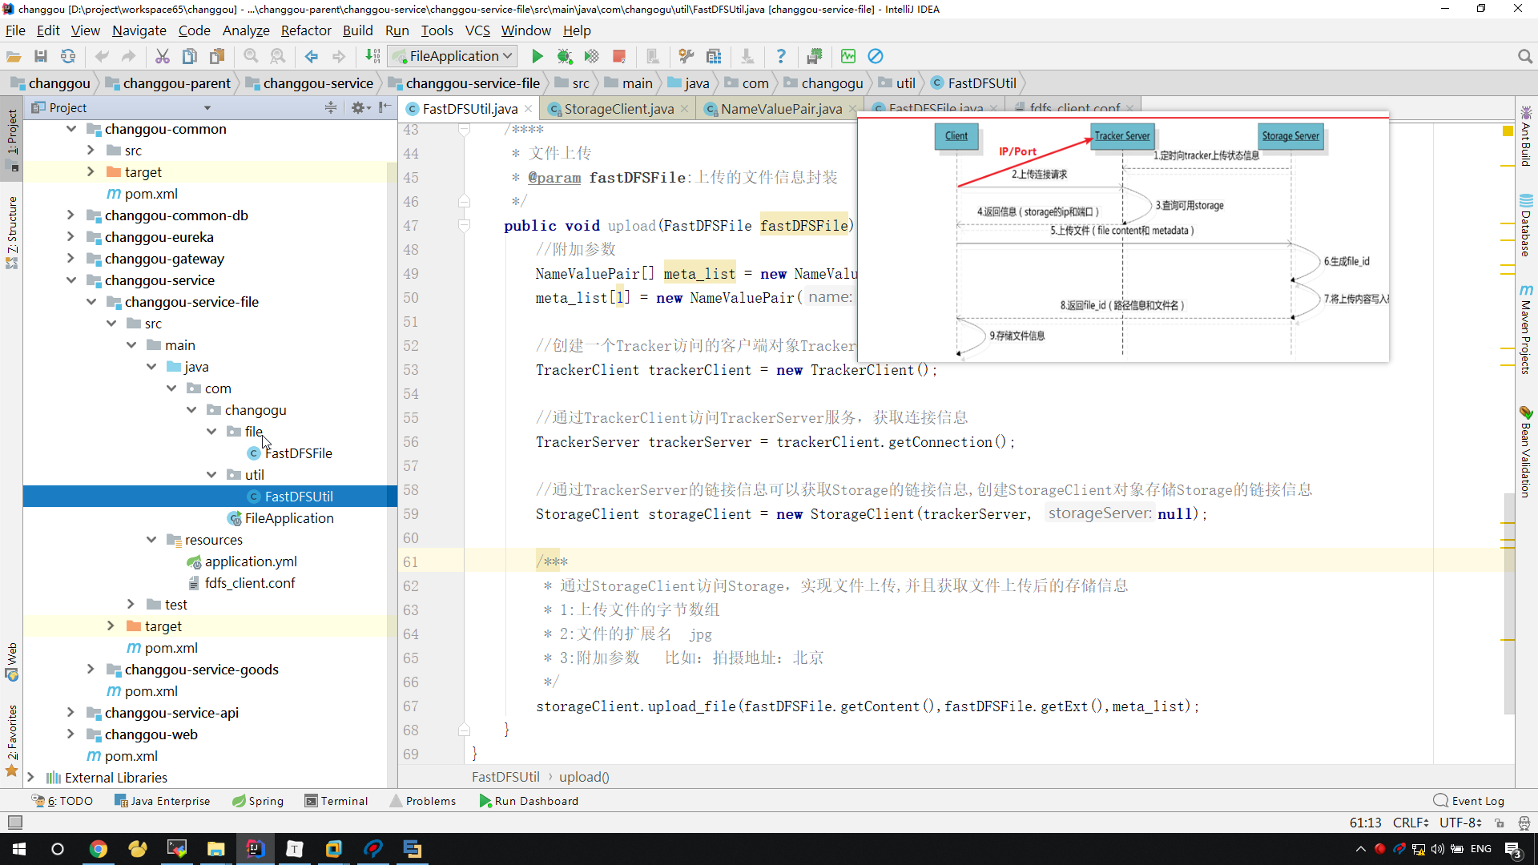Screen dimensions: 1538x865
Task: Click the Synchronize refresh icon
Action: pyautogui.click(x=68, y=56)
